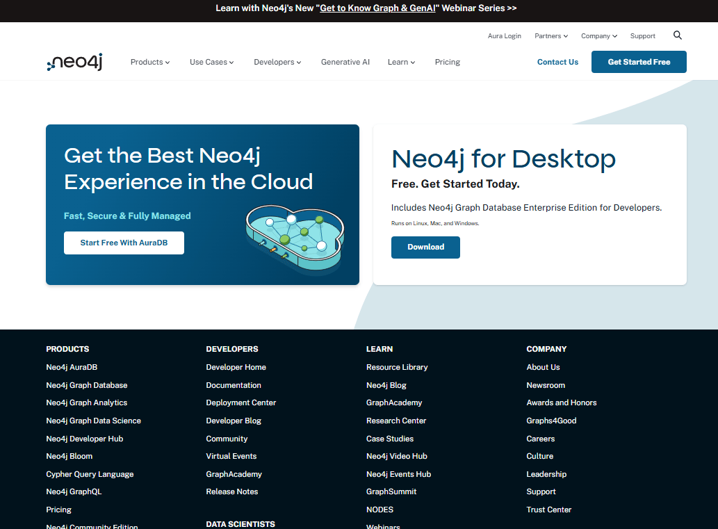
Task: Open GraphAcademy link under Developers column
Action: pyautogui.click(x=234, y=474)
